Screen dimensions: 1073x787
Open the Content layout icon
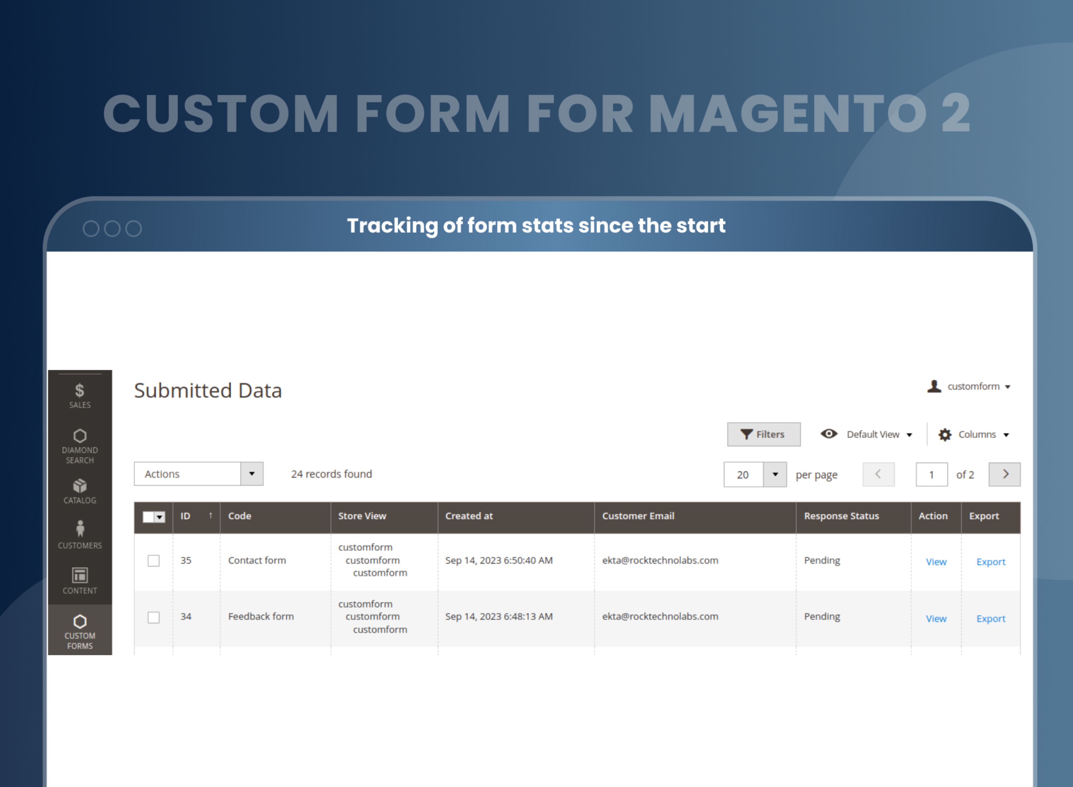[x=80, y=575]
